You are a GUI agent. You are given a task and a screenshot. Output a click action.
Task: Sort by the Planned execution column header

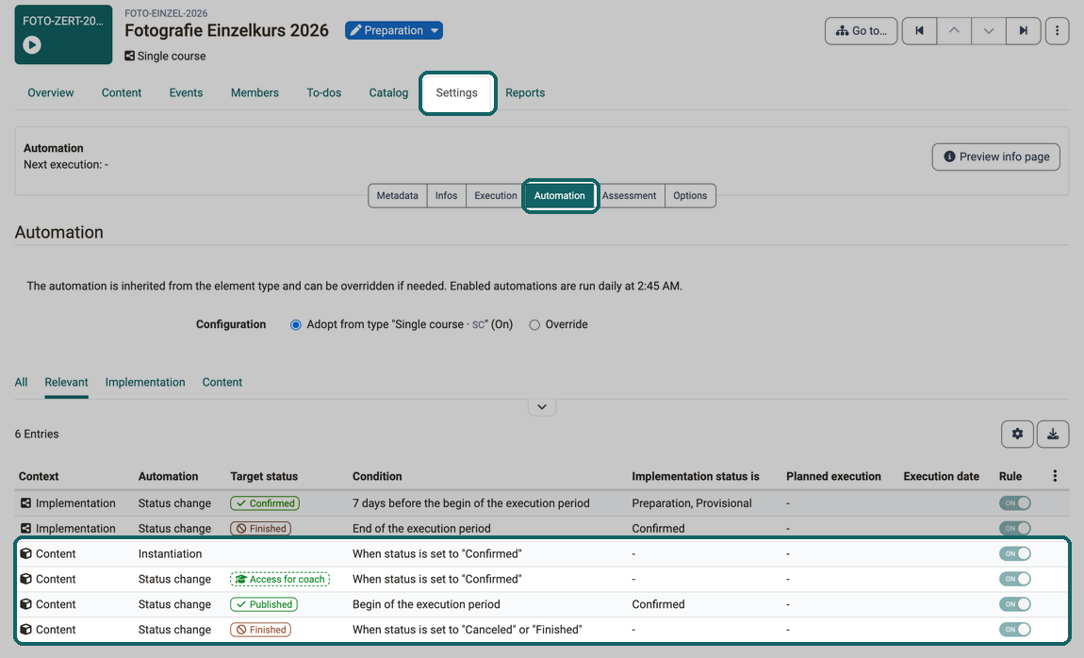[834, 476]
